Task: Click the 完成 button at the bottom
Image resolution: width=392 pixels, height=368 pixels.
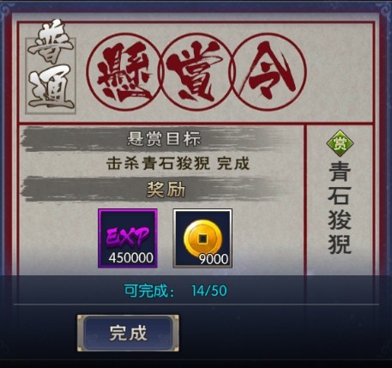Action: tap(128, 333)
